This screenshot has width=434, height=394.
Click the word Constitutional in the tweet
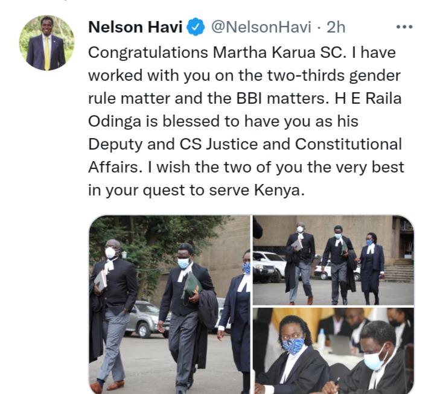tap(348, 144)
